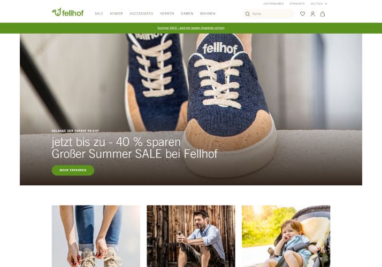Open the user account icon
Image resolution: width=382 pixels, height=267 pixels.
click(x=312, y=14)
